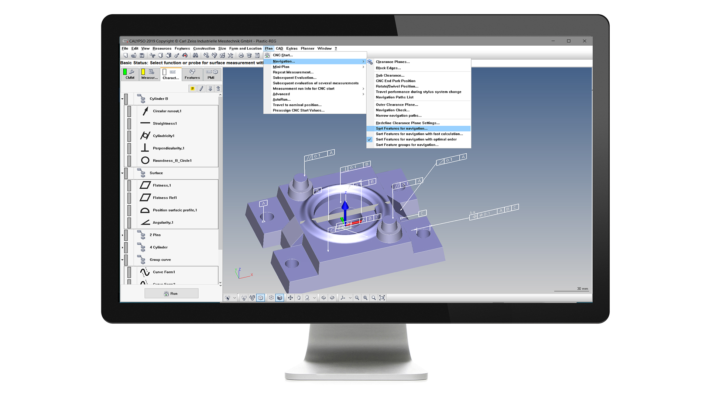Select Repeat Measurement... entry
This screenshot has width=709, height=398.
pos(315,72)
